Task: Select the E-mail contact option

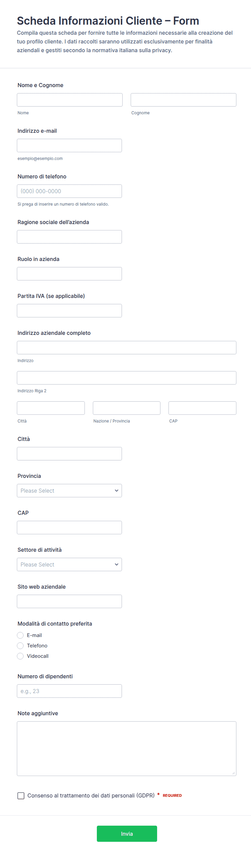Action: [x=20, y=635]
